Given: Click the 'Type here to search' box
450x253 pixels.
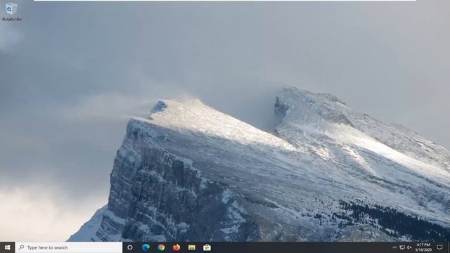Looking at the screenshot, I should coord(69,247).
